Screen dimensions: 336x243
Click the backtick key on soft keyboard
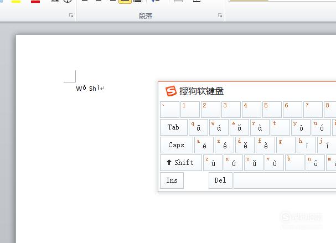169,110
